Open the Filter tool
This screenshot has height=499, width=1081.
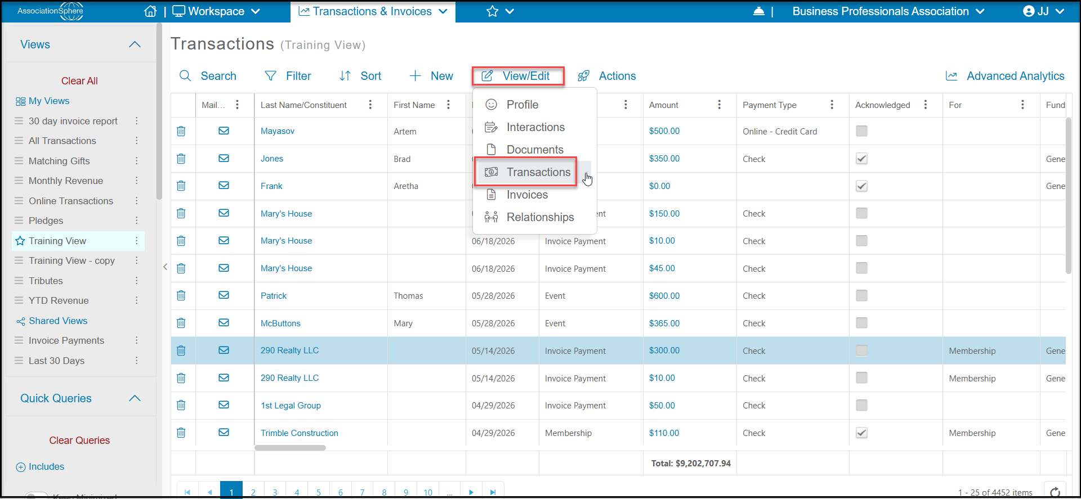click(x=288, y=76)
